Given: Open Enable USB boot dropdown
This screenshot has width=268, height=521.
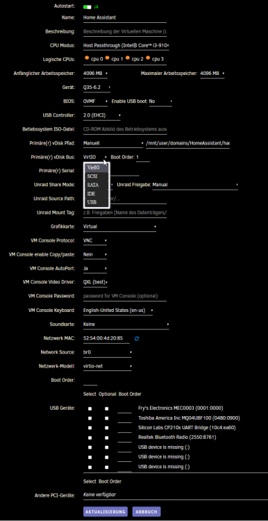Looking at the screenshot, I should click(161, 101).
